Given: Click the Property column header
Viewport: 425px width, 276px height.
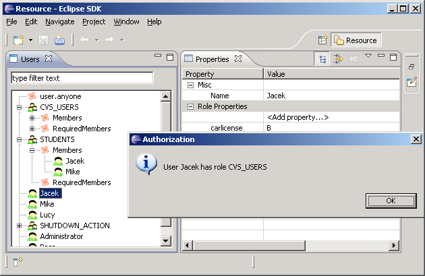Looking at the screenshot, I should (223, 74).
